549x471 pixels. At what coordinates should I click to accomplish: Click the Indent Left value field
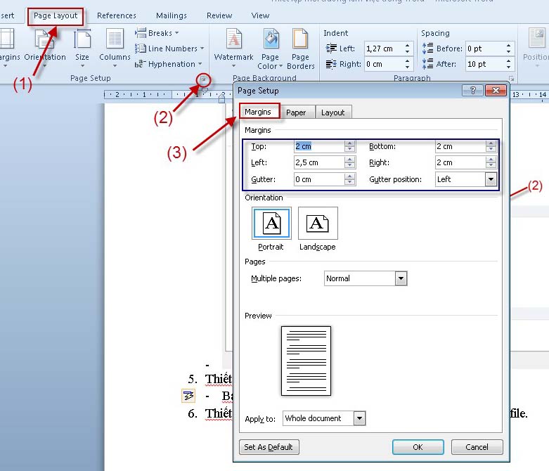click(x=384, y=49)
